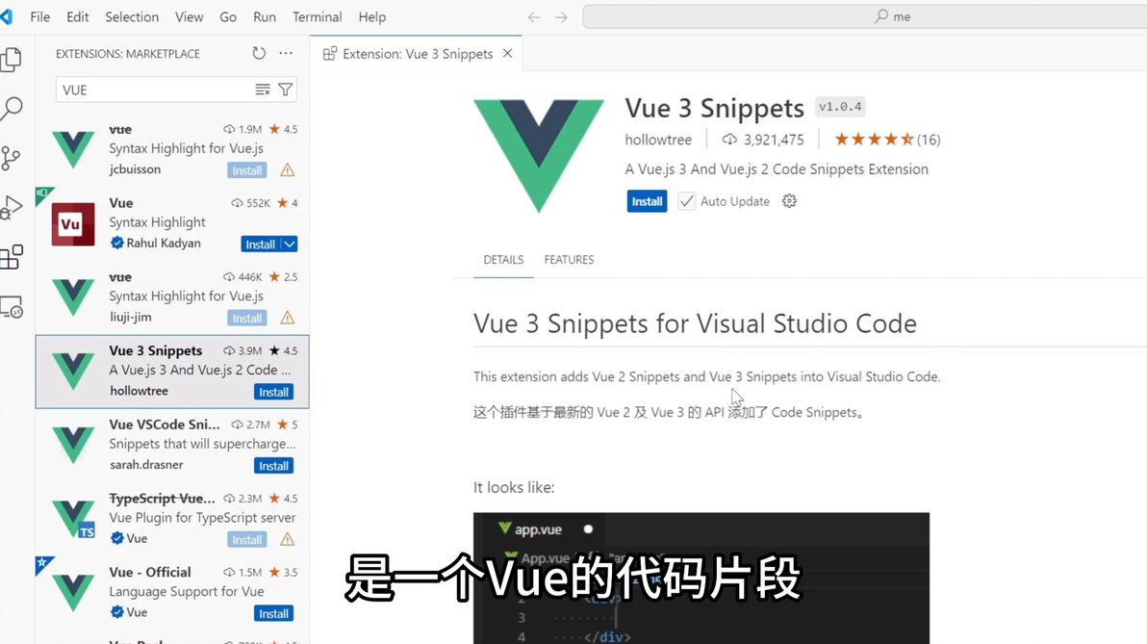The height and width of the screenshot is (644, 1147).
Task: Refresh the extensions marketplace list
Action: click(259, 53)
